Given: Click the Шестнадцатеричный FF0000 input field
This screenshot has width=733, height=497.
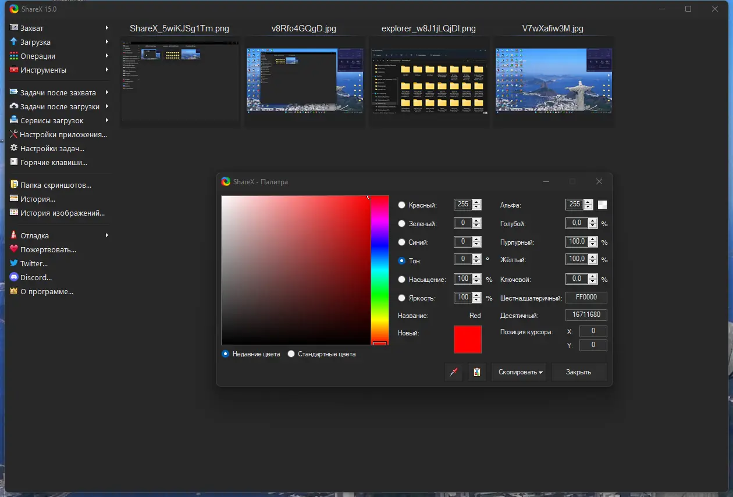Looking at the screenshot, I should tap(586, 297).
